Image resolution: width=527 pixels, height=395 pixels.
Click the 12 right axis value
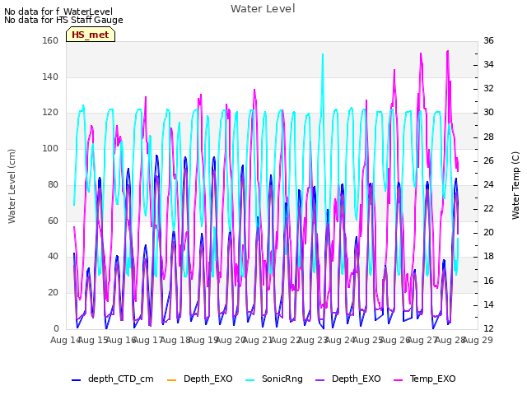point(488,328)
